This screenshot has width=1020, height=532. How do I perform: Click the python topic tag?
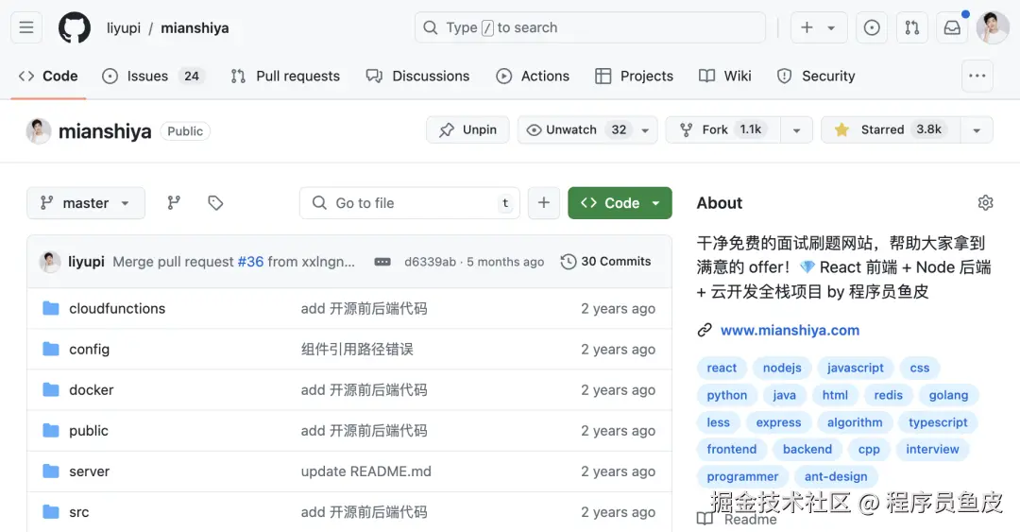[726, 395]
